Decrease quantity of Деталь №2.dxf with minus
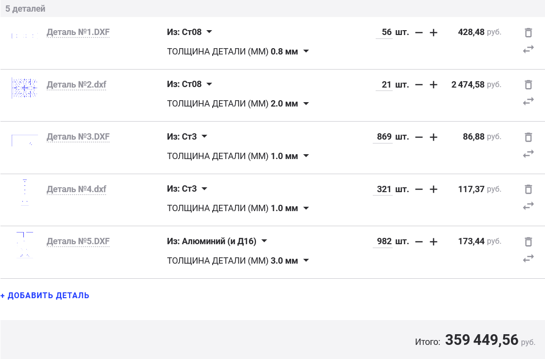The height and width of the screenshot is (359, 545). (x=419, y=85)
